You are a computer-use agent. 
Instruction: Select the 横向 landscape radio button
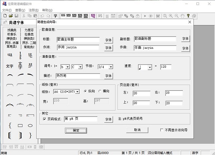point(100,91)
